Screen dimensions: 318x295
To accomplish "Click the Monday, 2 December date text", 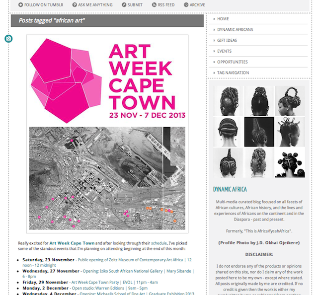I will (x=45, y=288).
